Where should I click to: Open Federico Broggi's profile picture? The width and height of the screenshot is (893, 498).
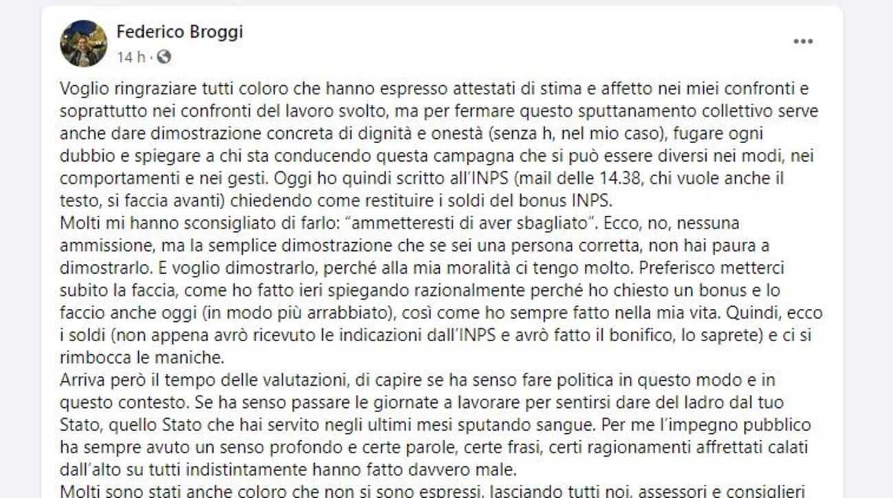[x=84, y=43]
